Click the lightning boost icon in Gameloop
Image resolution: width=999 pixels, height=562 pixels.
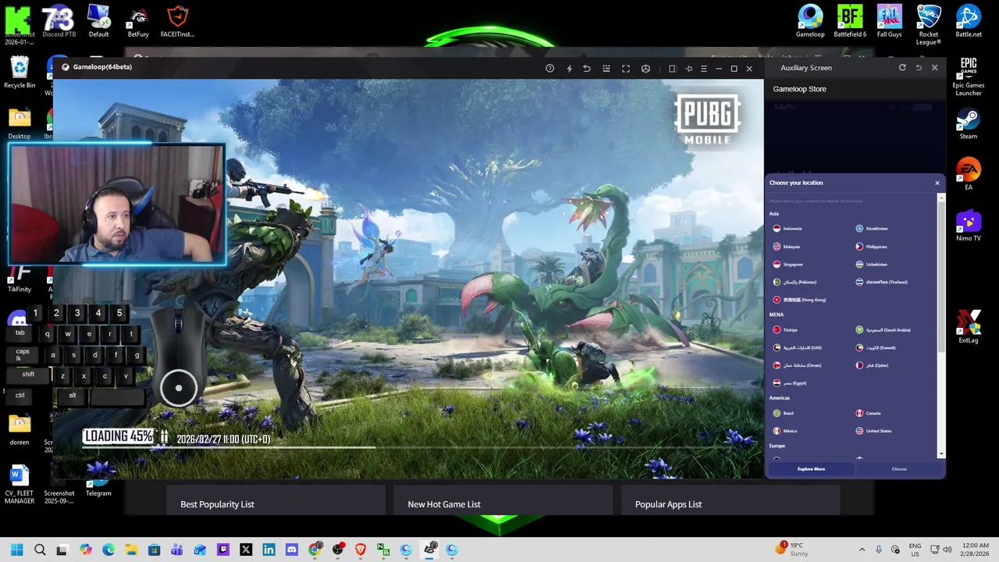click(x=569, y=69)
